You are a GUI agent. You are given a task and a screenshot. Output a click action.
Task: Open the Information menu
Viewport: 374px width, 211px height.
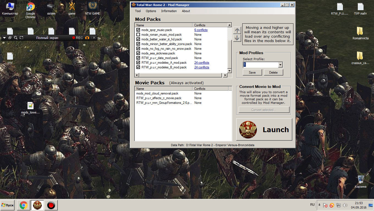(169, 11)
